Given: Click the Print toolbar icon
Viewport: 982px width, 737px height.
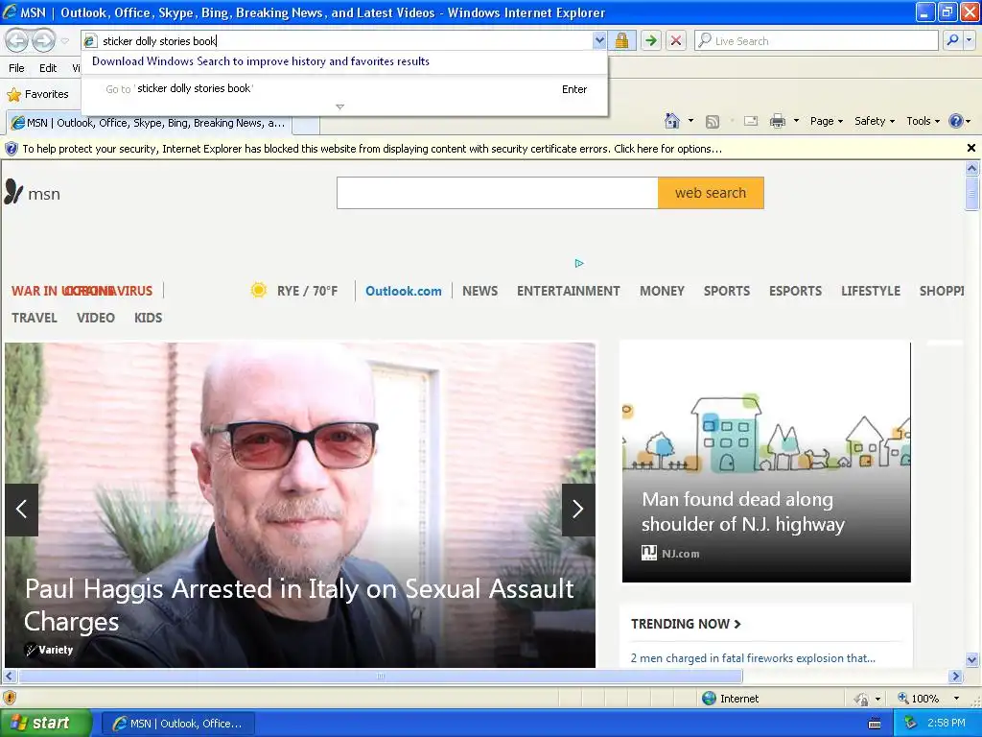Looking at the screenshot, I should coord(777,121).
